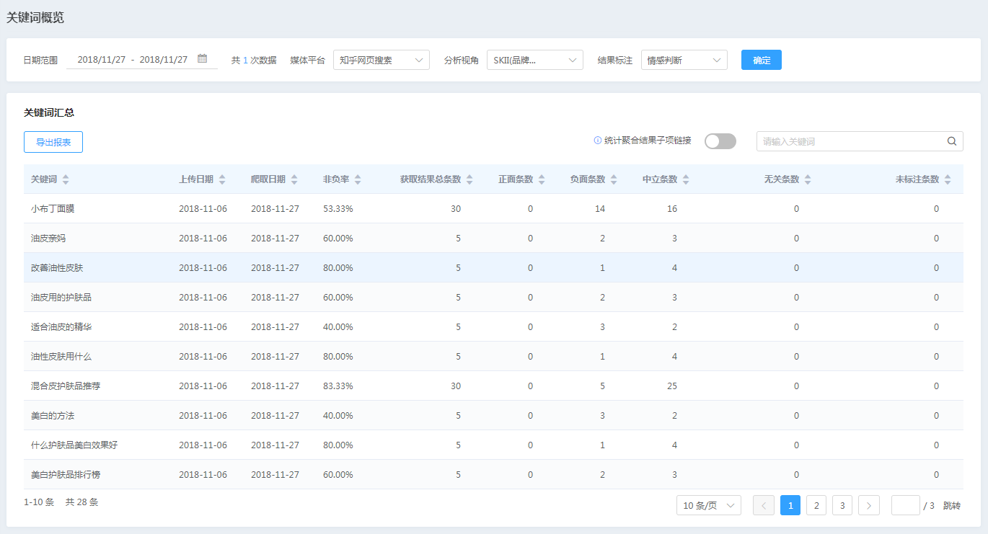Screen dimensions: 988x534
Task: Open 10 条/页 page size dropdown
Action: pos(709,505)
